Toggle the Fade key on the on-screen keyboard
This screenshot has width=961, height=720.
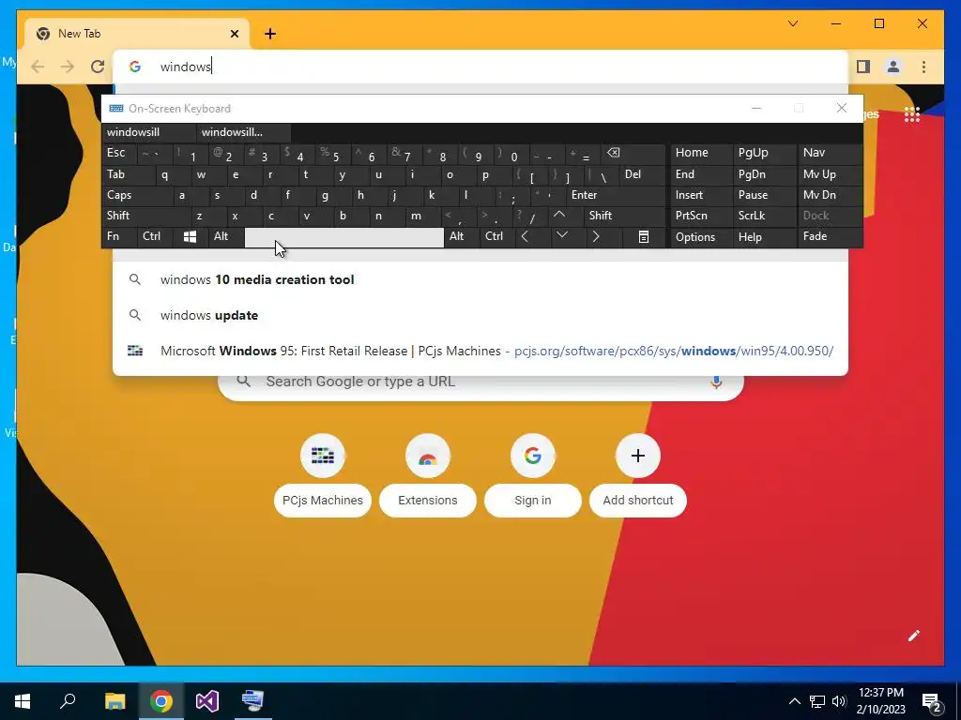tap(830, 237)
